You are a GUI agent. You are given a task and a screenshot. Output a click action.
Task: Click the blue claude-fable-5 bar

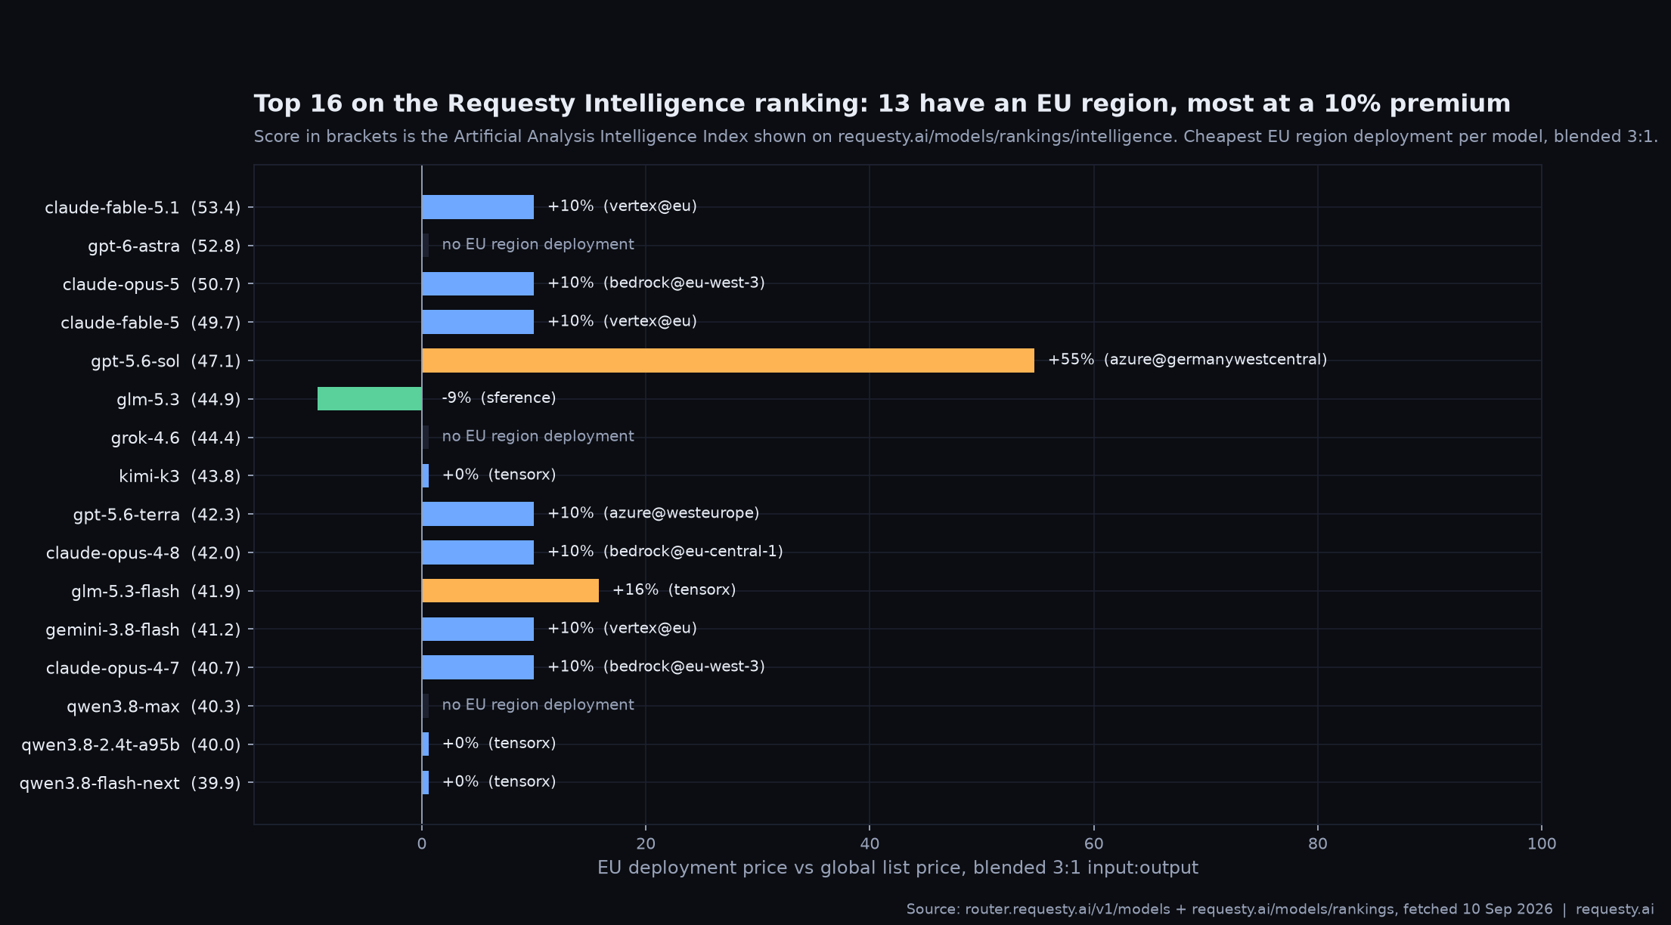click(x=478, y=322)
